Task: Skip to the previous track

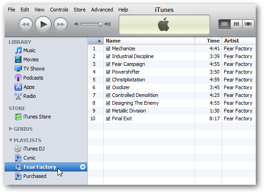Action: (26, 25)
